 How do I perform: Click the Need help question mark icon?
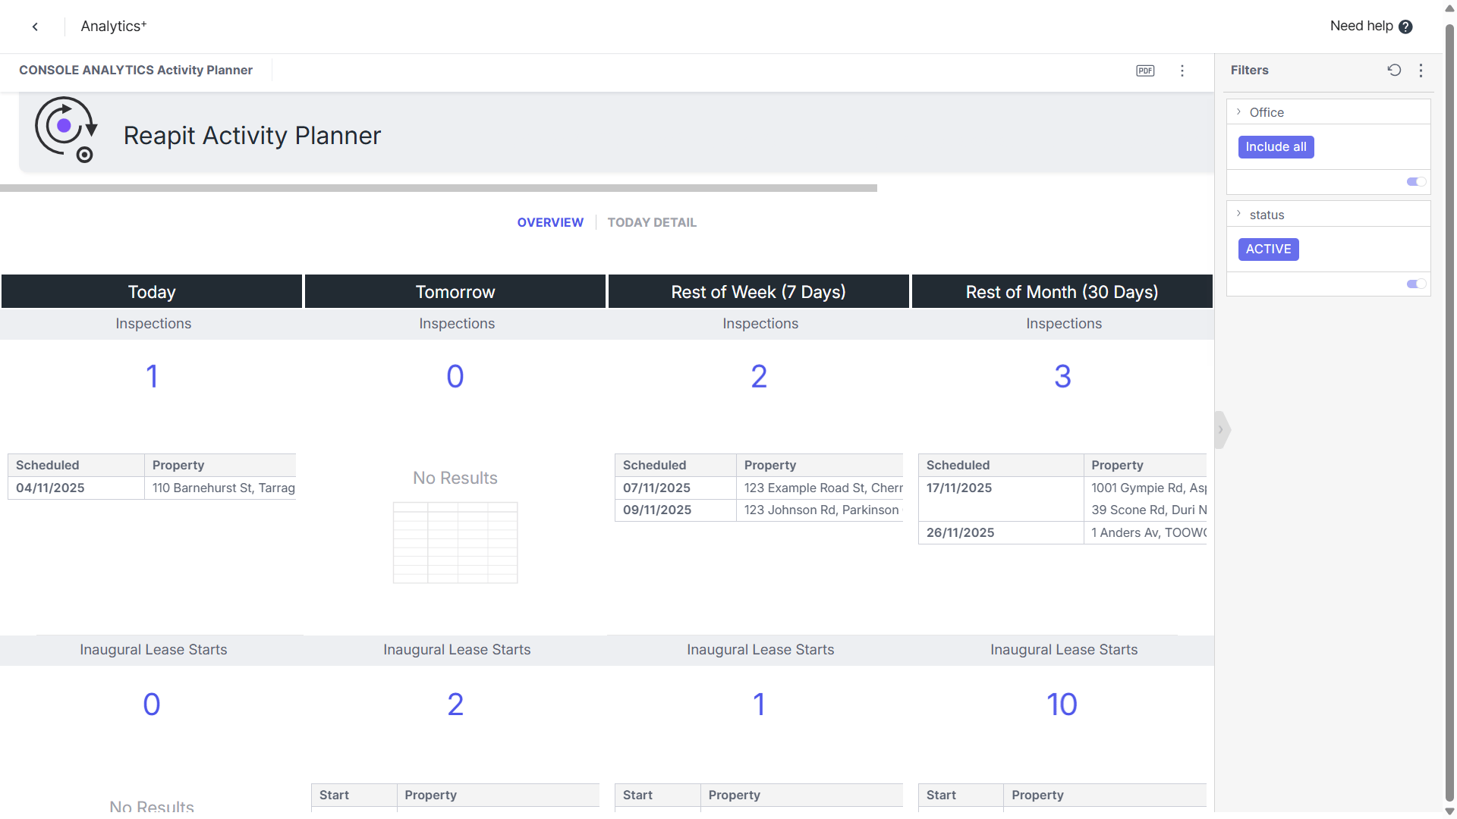(1405, 27)
